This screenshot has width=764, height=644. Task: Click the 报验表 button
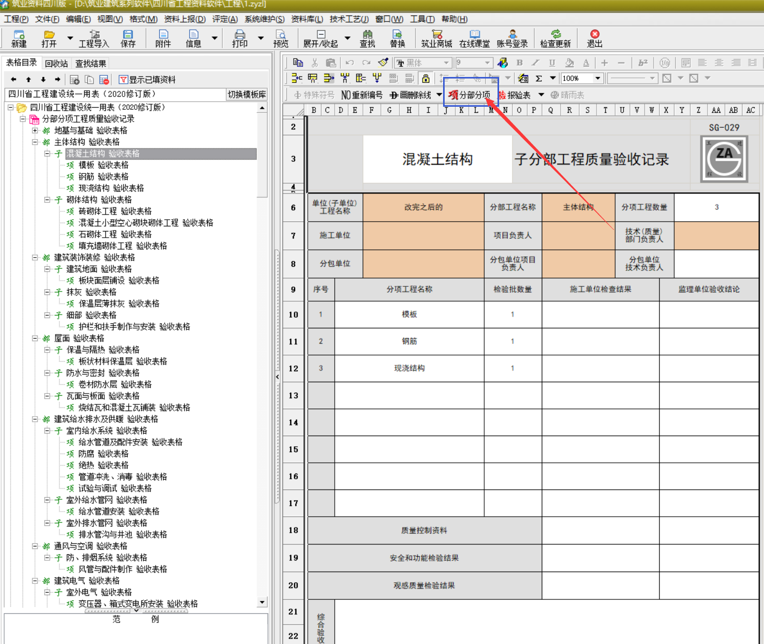tap(515, 95)
